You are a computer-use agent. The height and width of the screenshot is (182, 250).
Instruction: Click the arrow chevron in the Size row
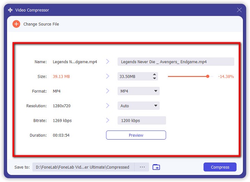point(108,76)
